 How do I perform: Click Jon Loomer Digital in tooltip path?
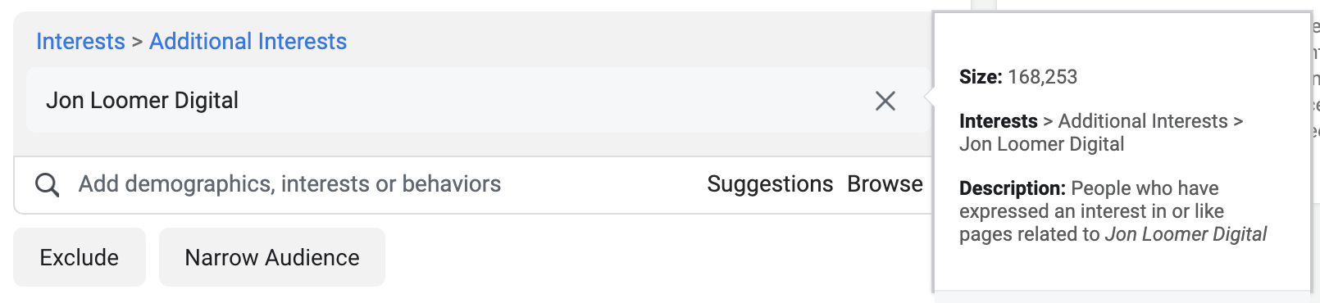pyautogui.click(x=1042, y=144)
